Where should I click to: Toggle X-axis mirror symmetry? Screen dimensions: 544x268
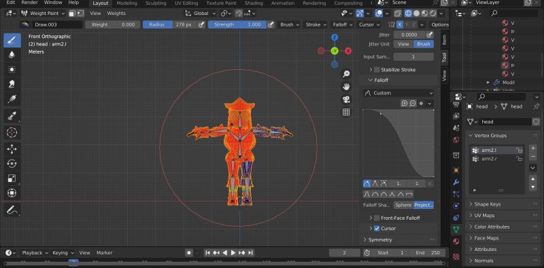(400, 24)
